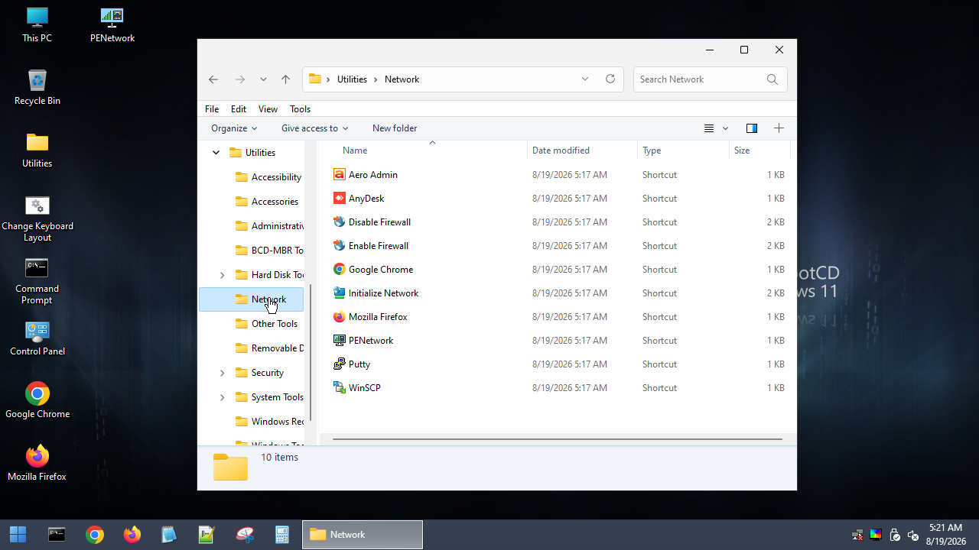The height and width of the screenshot is (550, 979).
Task: Expand the Security folder tree node
Action: [223, 373]
